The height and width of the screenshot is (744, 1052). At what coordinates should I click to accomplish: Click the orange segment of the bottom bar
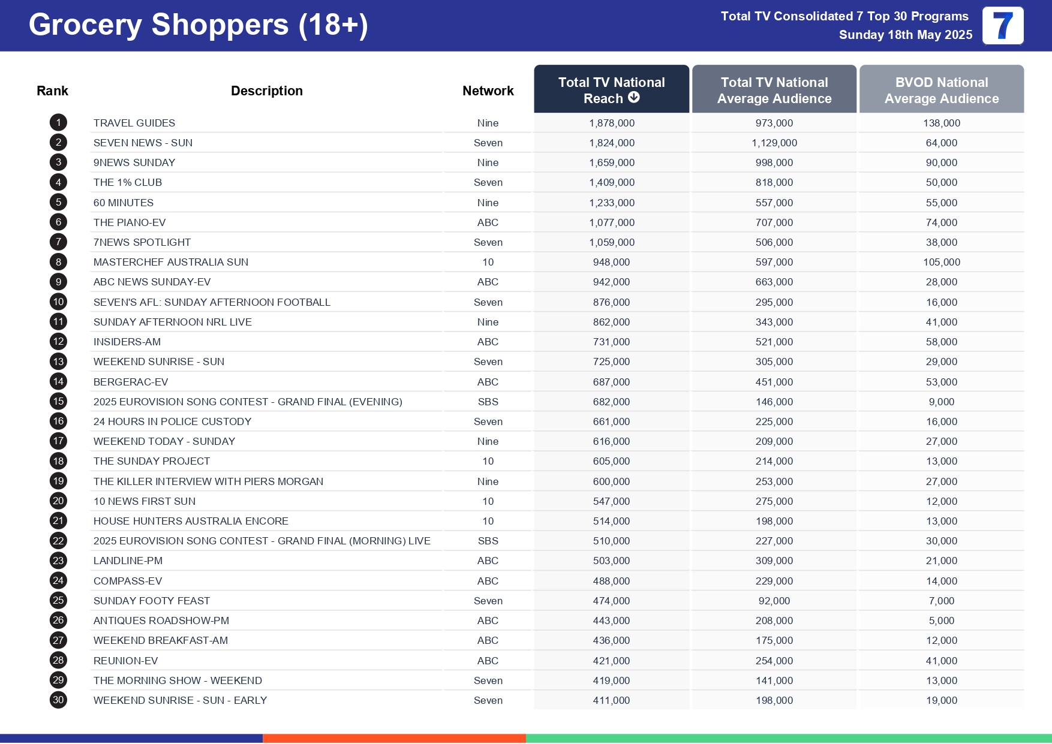click(394, 738)
